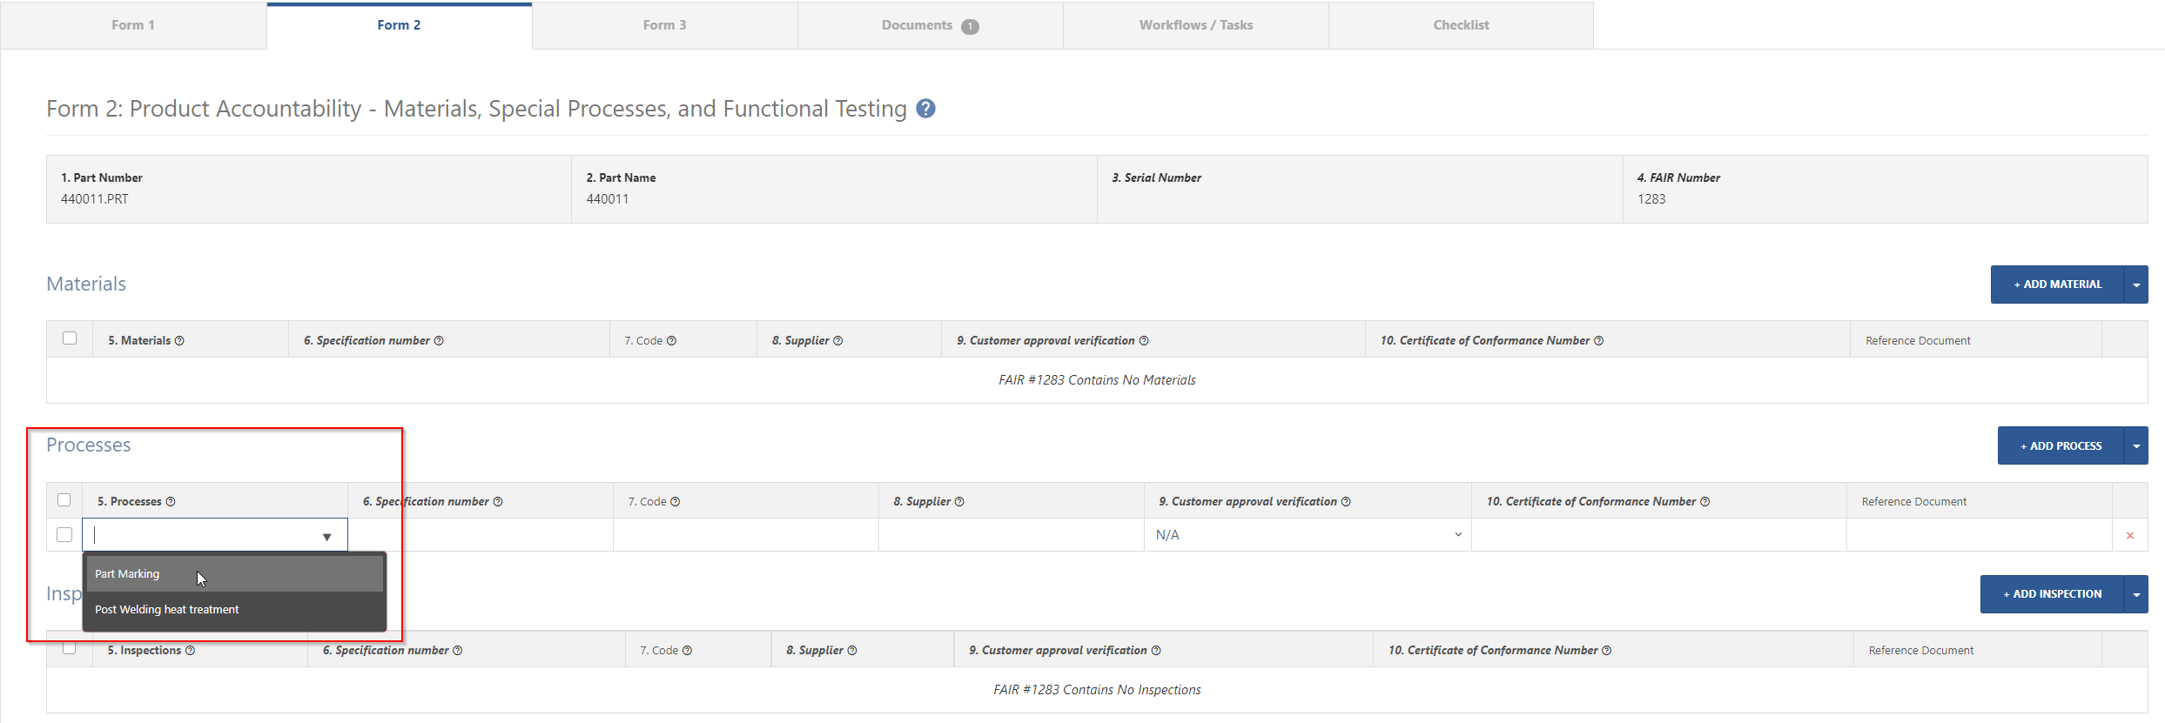The width and height of the screenshot is (2165, 723).
Task: Delete the process row with red X
Action: pyautogui.click(x=2129, y=536)
